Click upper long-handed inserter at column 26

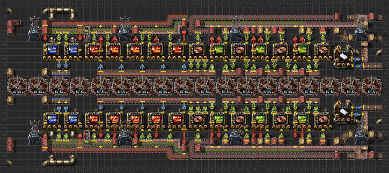(x=184, y=36)
